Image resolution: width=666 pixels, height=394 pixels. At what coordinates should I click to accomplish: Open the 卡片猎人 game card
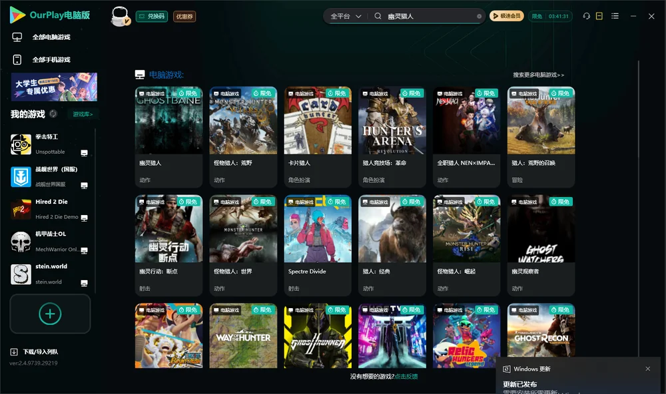(318, 136)
